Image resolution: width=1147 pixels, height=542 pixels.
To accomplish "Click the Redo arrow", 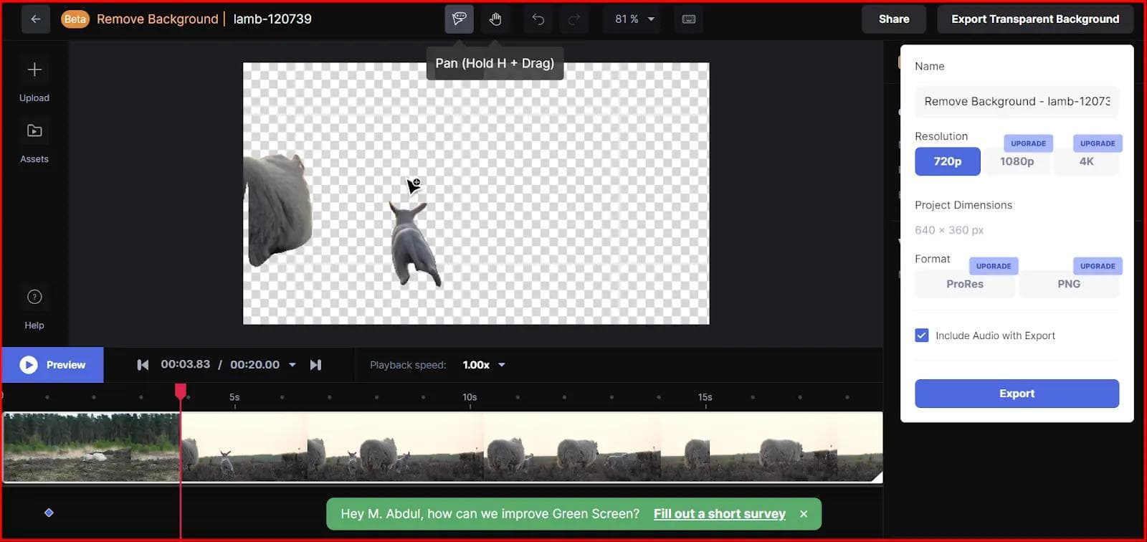I will pyautogui.click(x=573, y=19).
